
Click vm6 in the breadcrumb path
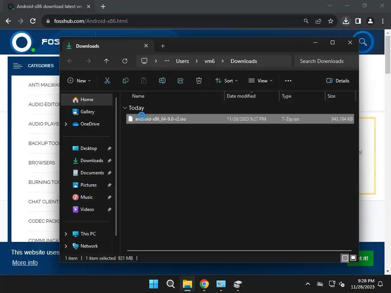[210, 61]
